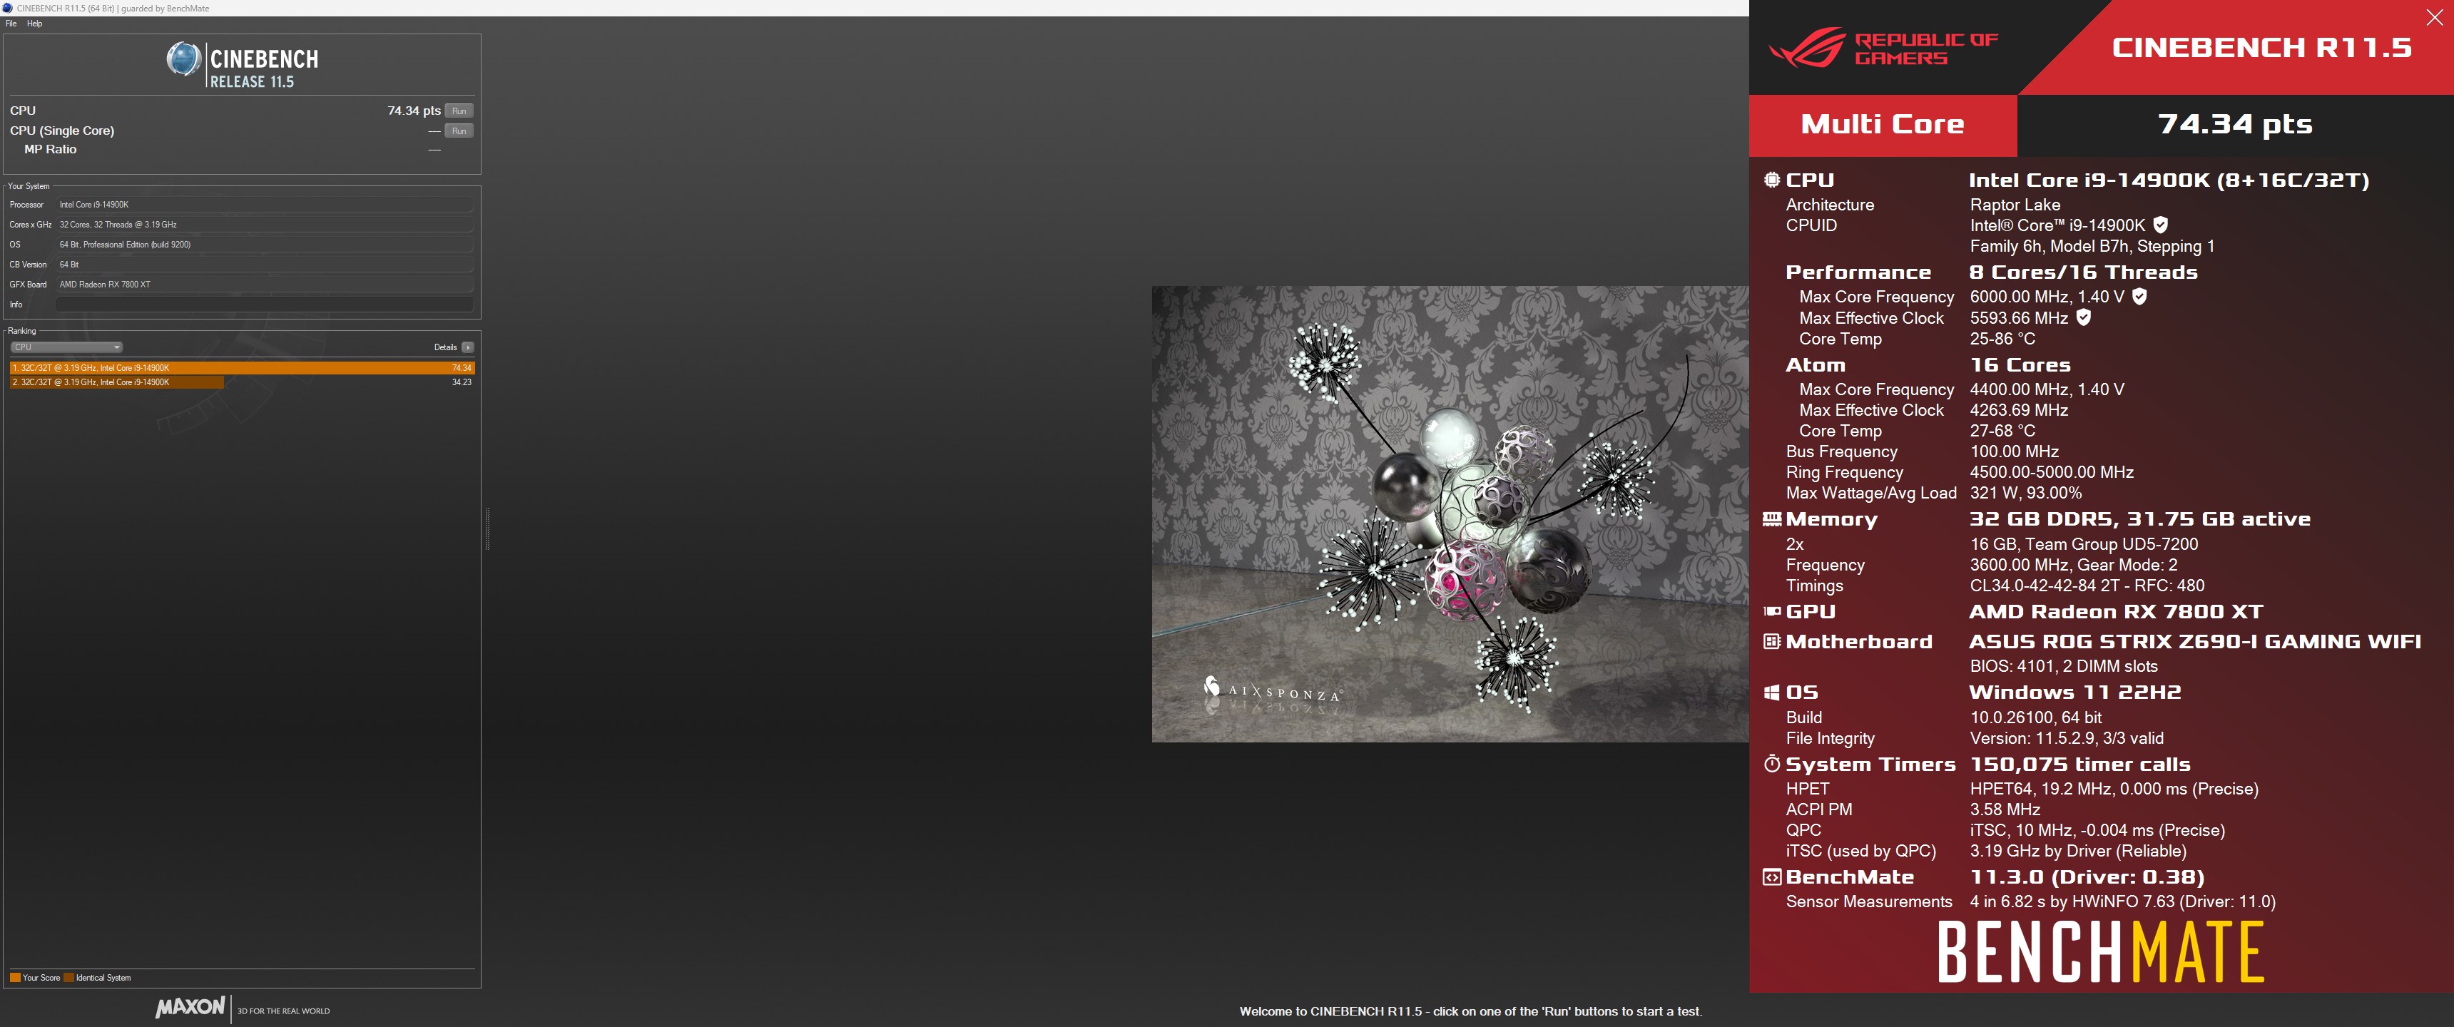Click the Atom 16 Cores heading
This screenshot has height=1027, width=2454.
click(x=2020, y=365)
